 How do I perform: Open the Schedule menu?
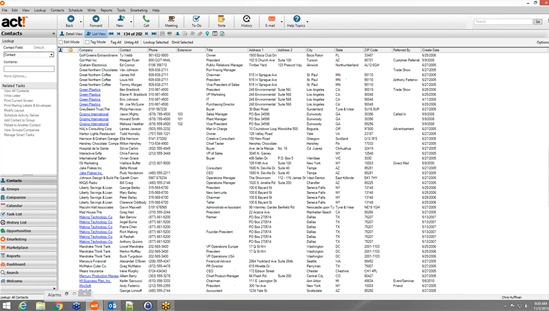pyautogui.click(x=75, y=10)
